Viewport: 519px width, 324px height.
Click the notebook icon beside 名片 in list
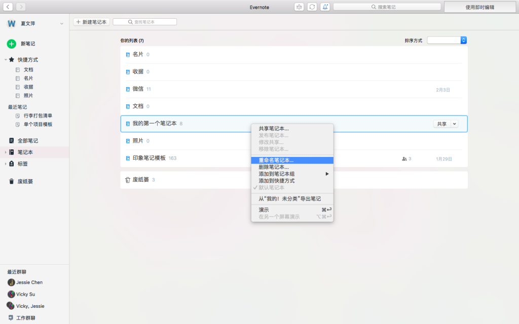(128, 55)
